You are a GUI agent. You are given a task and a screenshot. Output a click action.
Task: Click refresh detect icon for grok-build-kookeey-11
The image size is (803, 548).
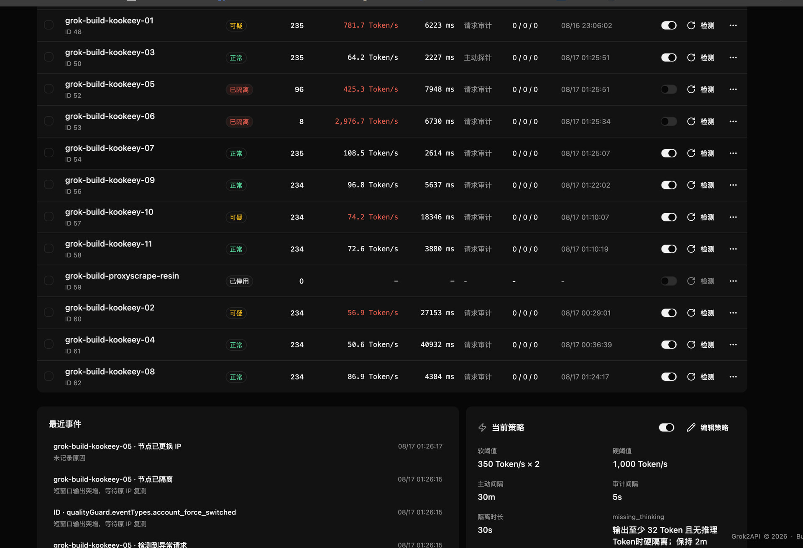tap(691, 249)
